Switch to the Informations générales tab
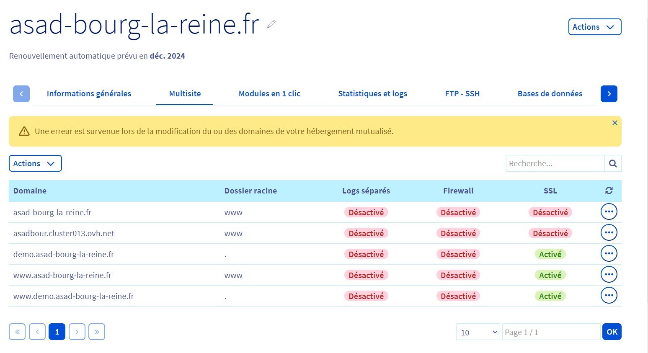The image size is (648, 353). (89, 94)
